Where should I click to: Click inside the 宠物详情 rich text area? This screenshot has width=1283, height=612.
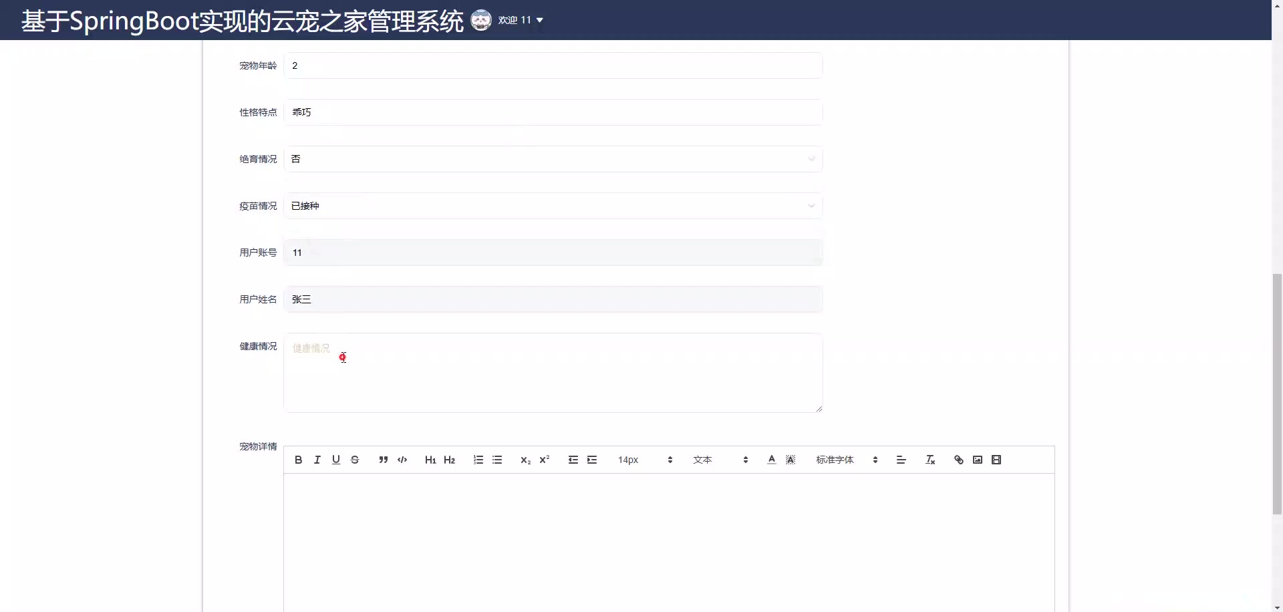pyautogui.click(x=669, y=543)
